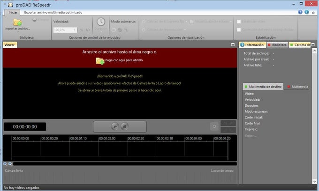Click the stop button in the viewer

[x=124, y=126]
